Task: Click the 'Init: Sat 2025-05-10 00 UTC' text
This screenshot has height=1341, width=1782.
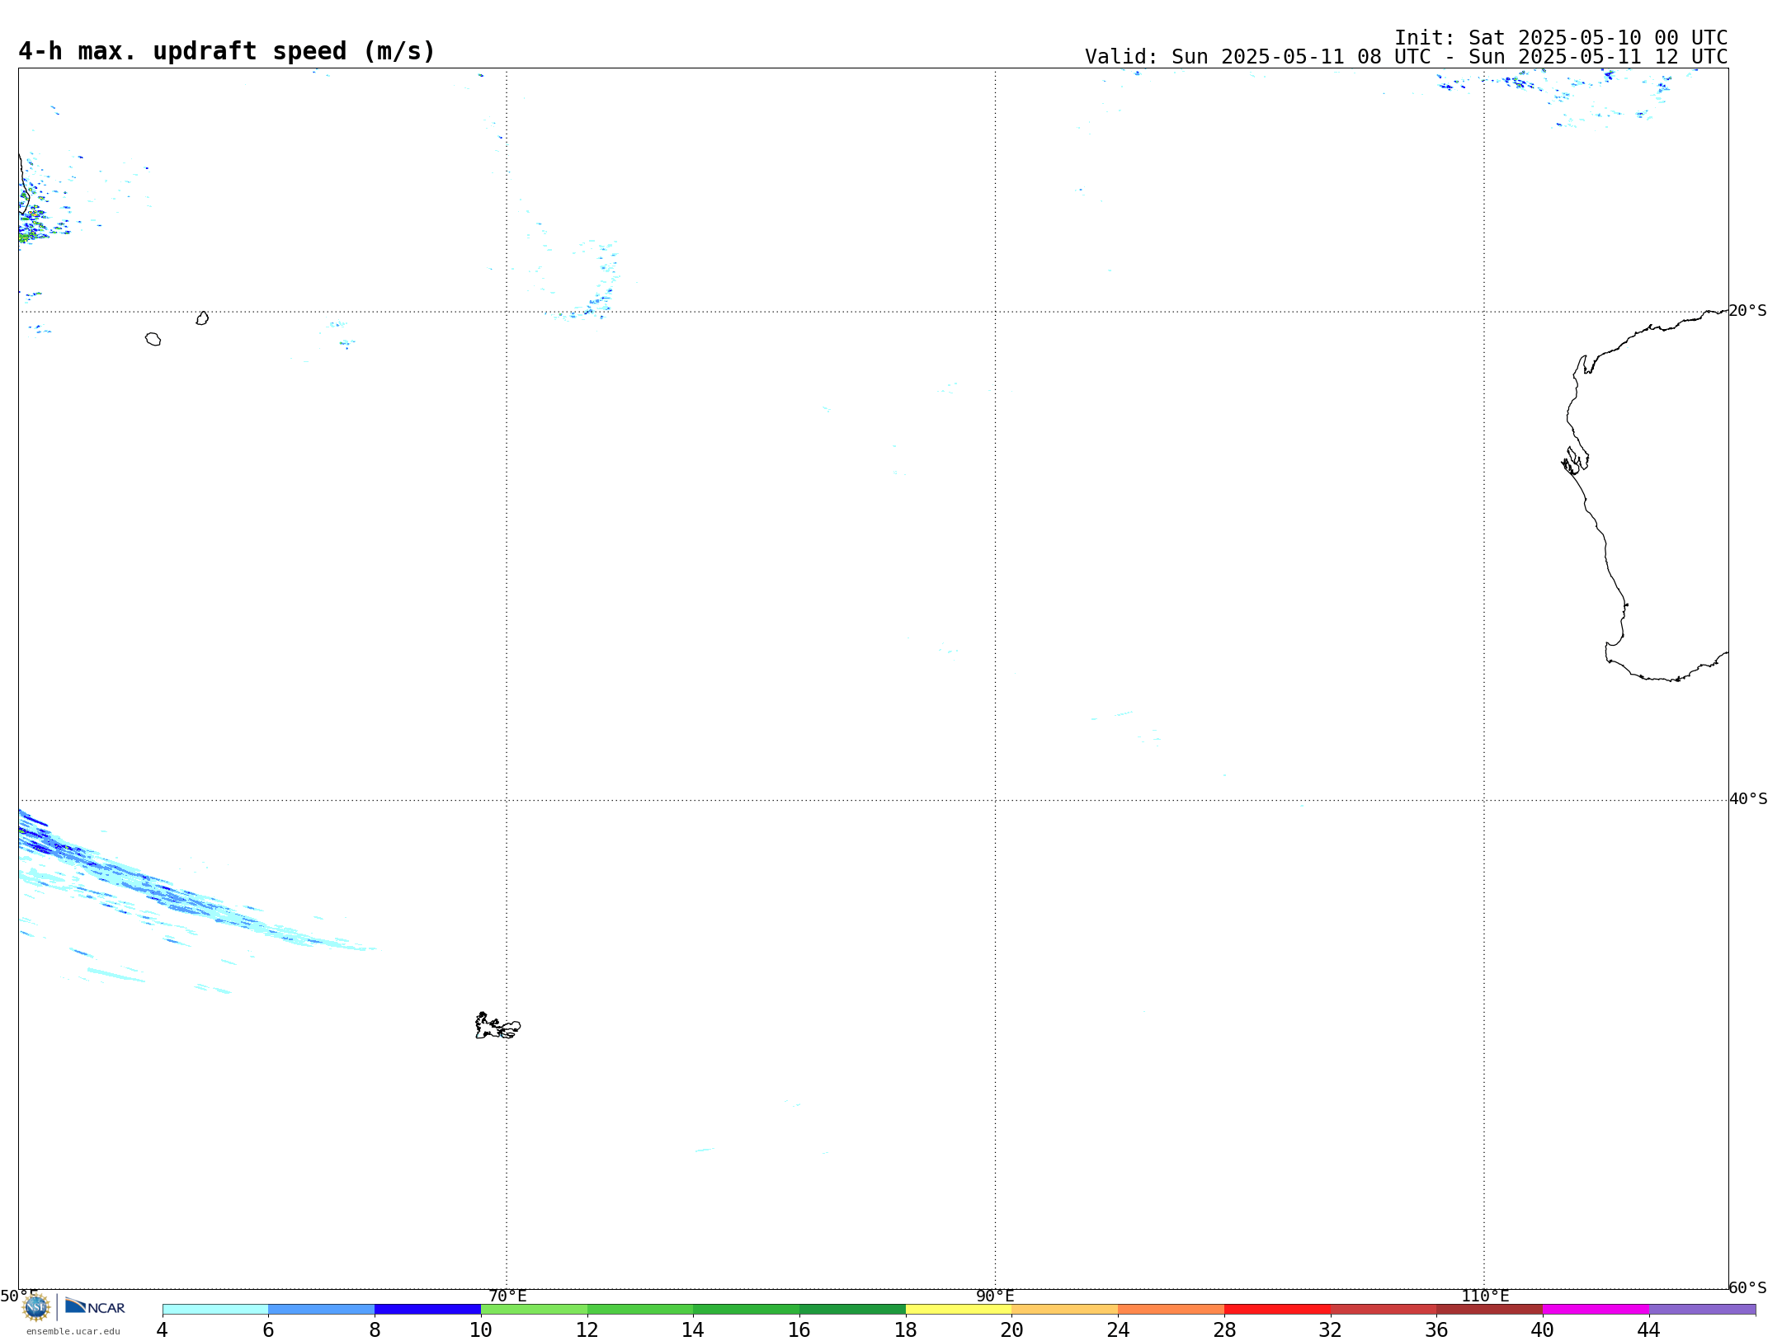Action: click(1561, 38)
